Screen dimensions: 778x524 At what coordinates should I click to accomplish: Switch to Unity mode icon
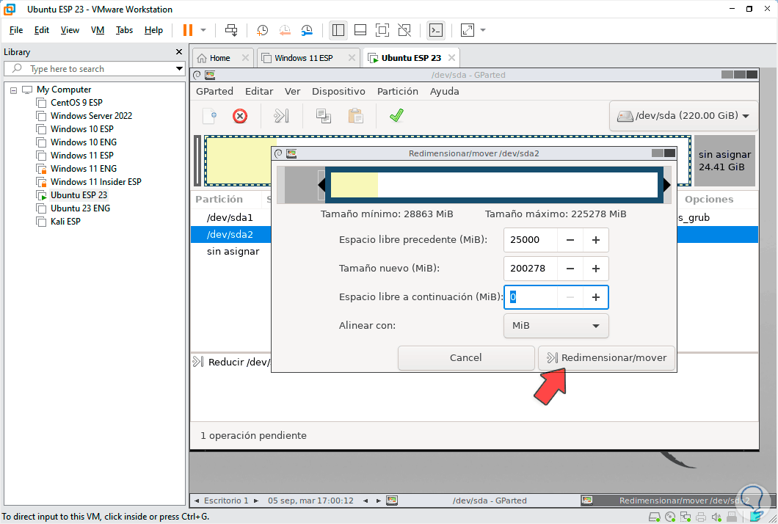(404, 30)
